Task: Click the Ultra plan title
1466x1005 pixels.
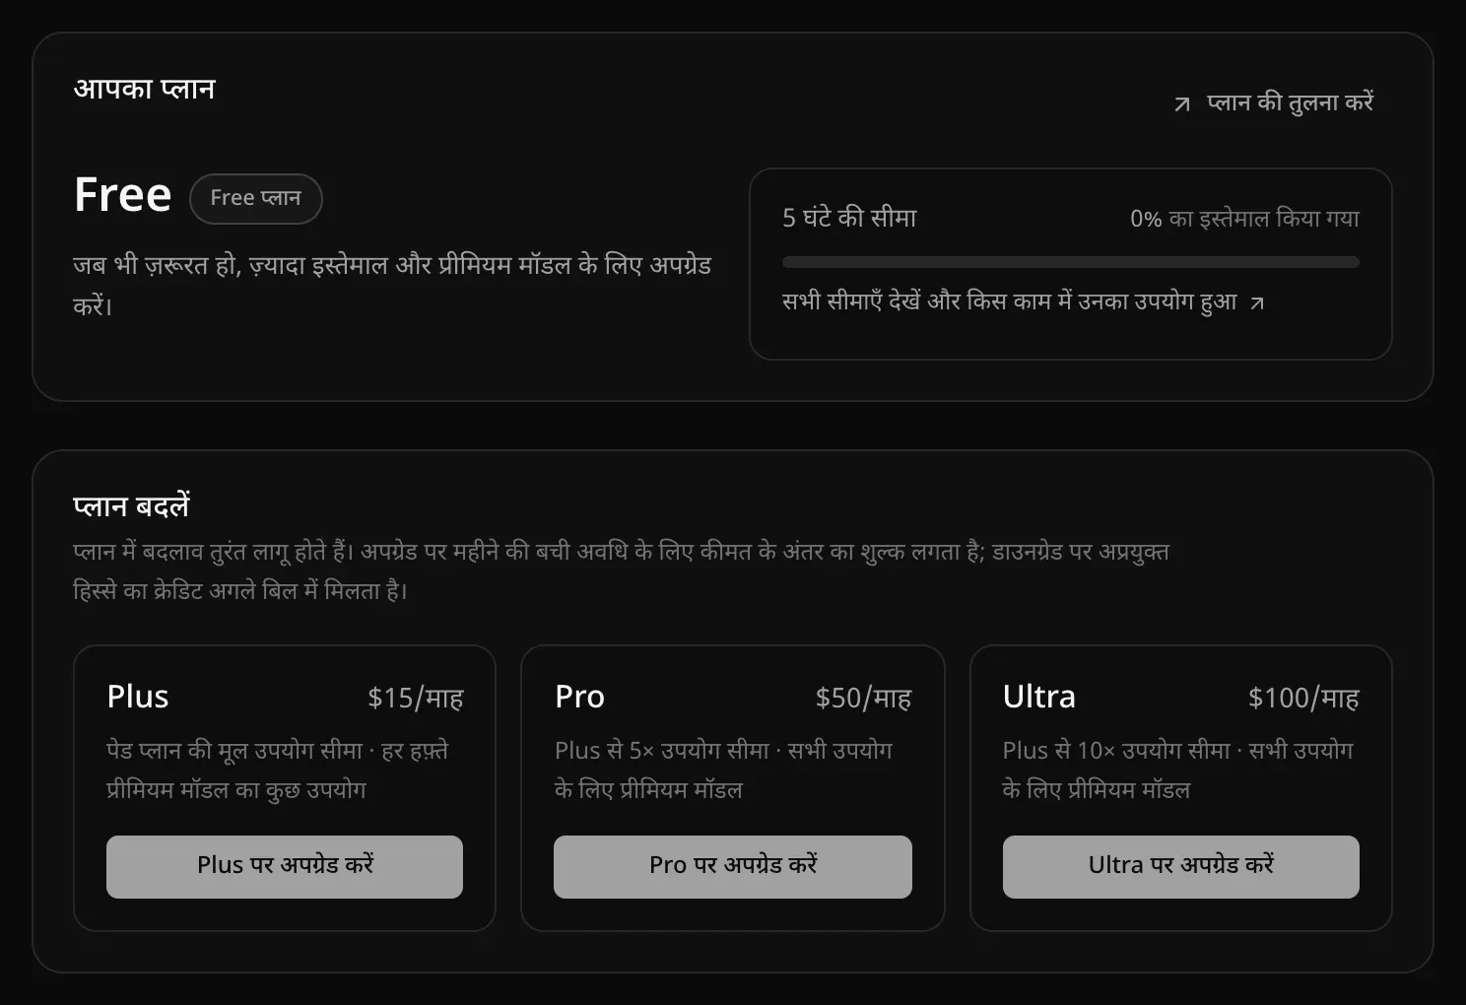Action: 1039,697
